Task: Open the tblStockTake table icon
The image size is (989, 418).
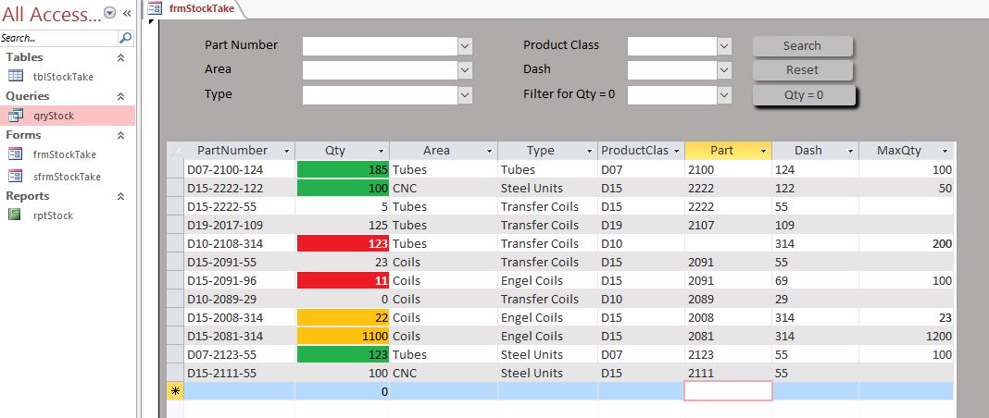Action: (x=15, y=76)
